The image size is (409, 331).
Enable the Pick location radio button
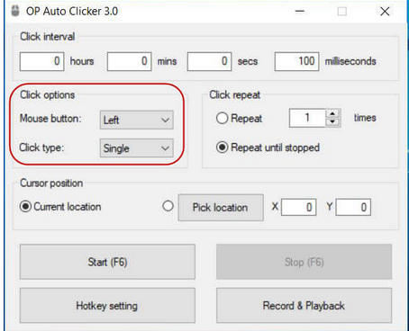coord(168,206)
